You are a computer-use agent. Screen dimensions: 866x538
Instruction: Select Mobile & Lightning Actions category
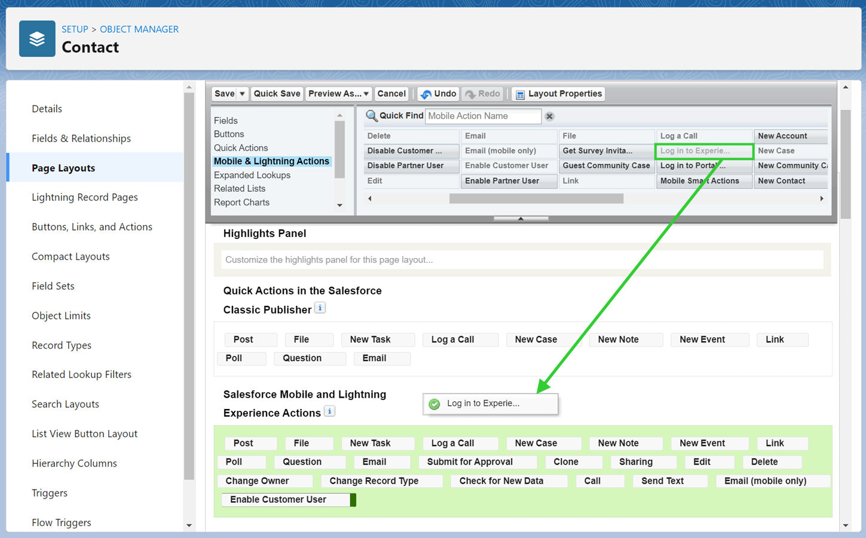point(271,161)
